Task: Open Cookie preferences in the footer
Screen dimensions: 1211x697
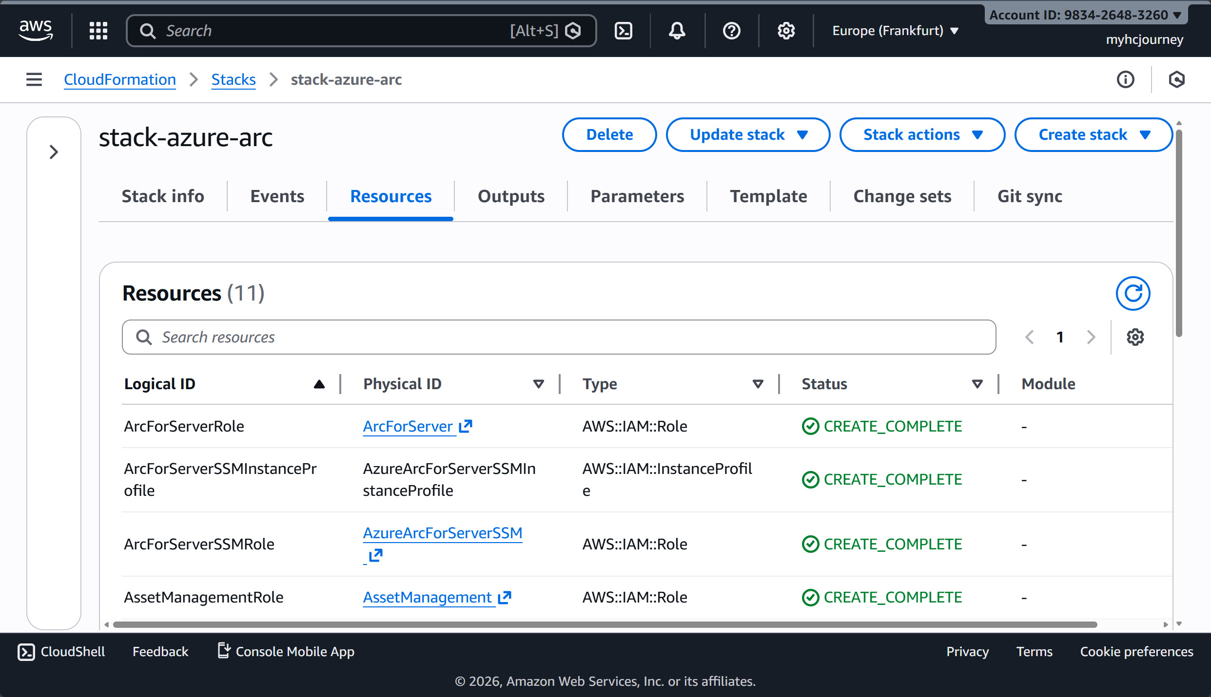Action: (x=1136, y=651)
